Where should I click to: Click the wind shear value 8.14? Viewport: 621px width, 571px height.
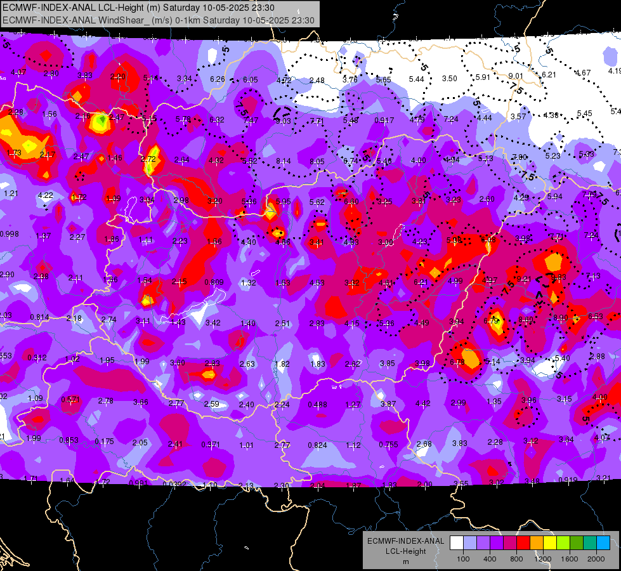point(284,161)
